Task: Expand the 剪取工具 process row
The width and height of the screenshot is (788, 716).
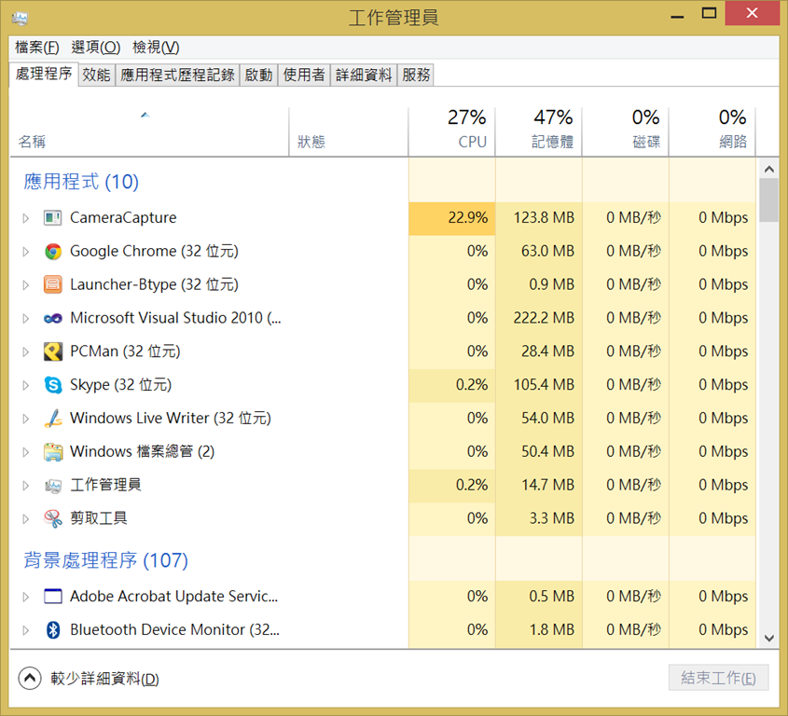Action: pyautogui.click(x=25, y=518)
